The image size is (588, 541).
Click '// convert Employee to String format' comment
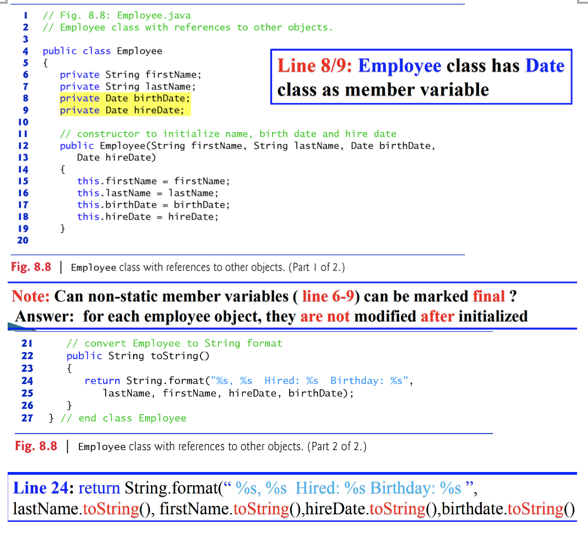[x=175, y=343]
